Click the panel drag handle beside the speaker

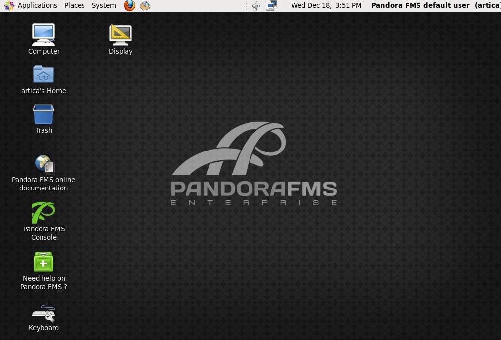[x=246, y=6]
